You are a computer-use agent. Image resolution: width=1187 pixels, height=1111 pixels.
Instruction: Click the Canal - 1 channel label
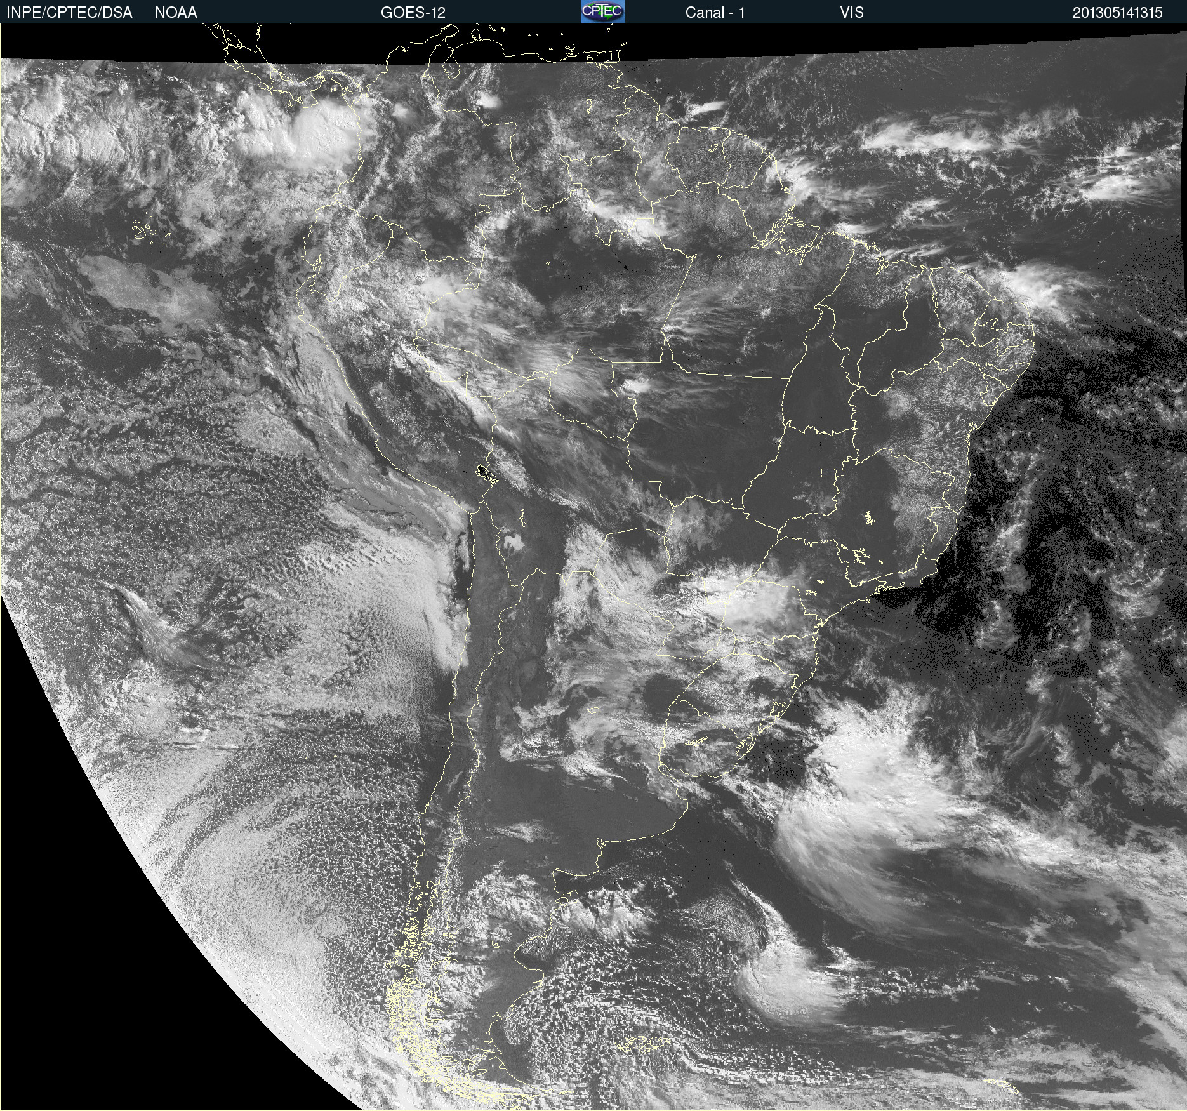click(x=715, y=13)
